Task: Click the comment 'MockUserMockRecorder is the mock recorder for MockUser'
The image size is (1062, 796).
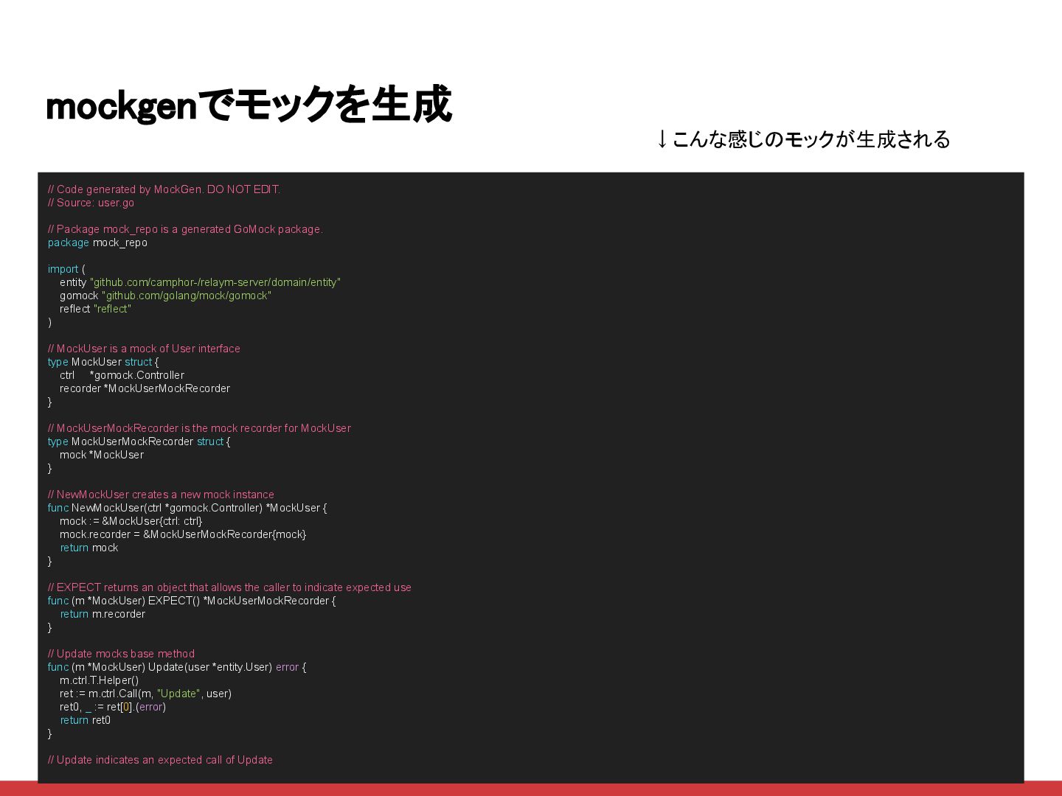Action: click(x=199, y=428)
